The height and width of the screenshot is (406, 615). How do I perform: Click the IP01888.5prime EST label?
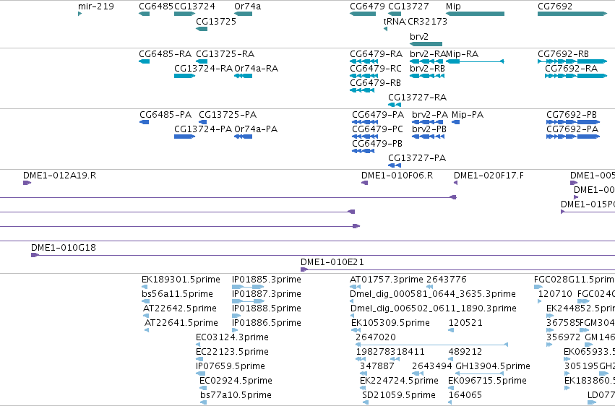[267, 308]
